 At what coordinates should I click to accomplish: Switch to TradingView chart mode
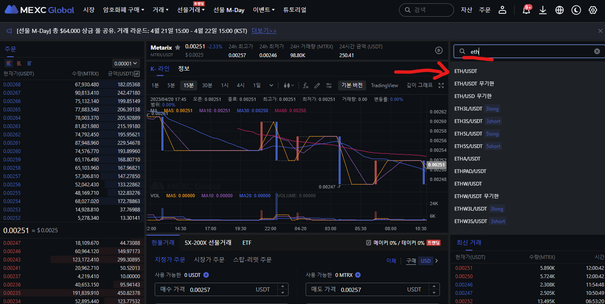tap(384, 85)
